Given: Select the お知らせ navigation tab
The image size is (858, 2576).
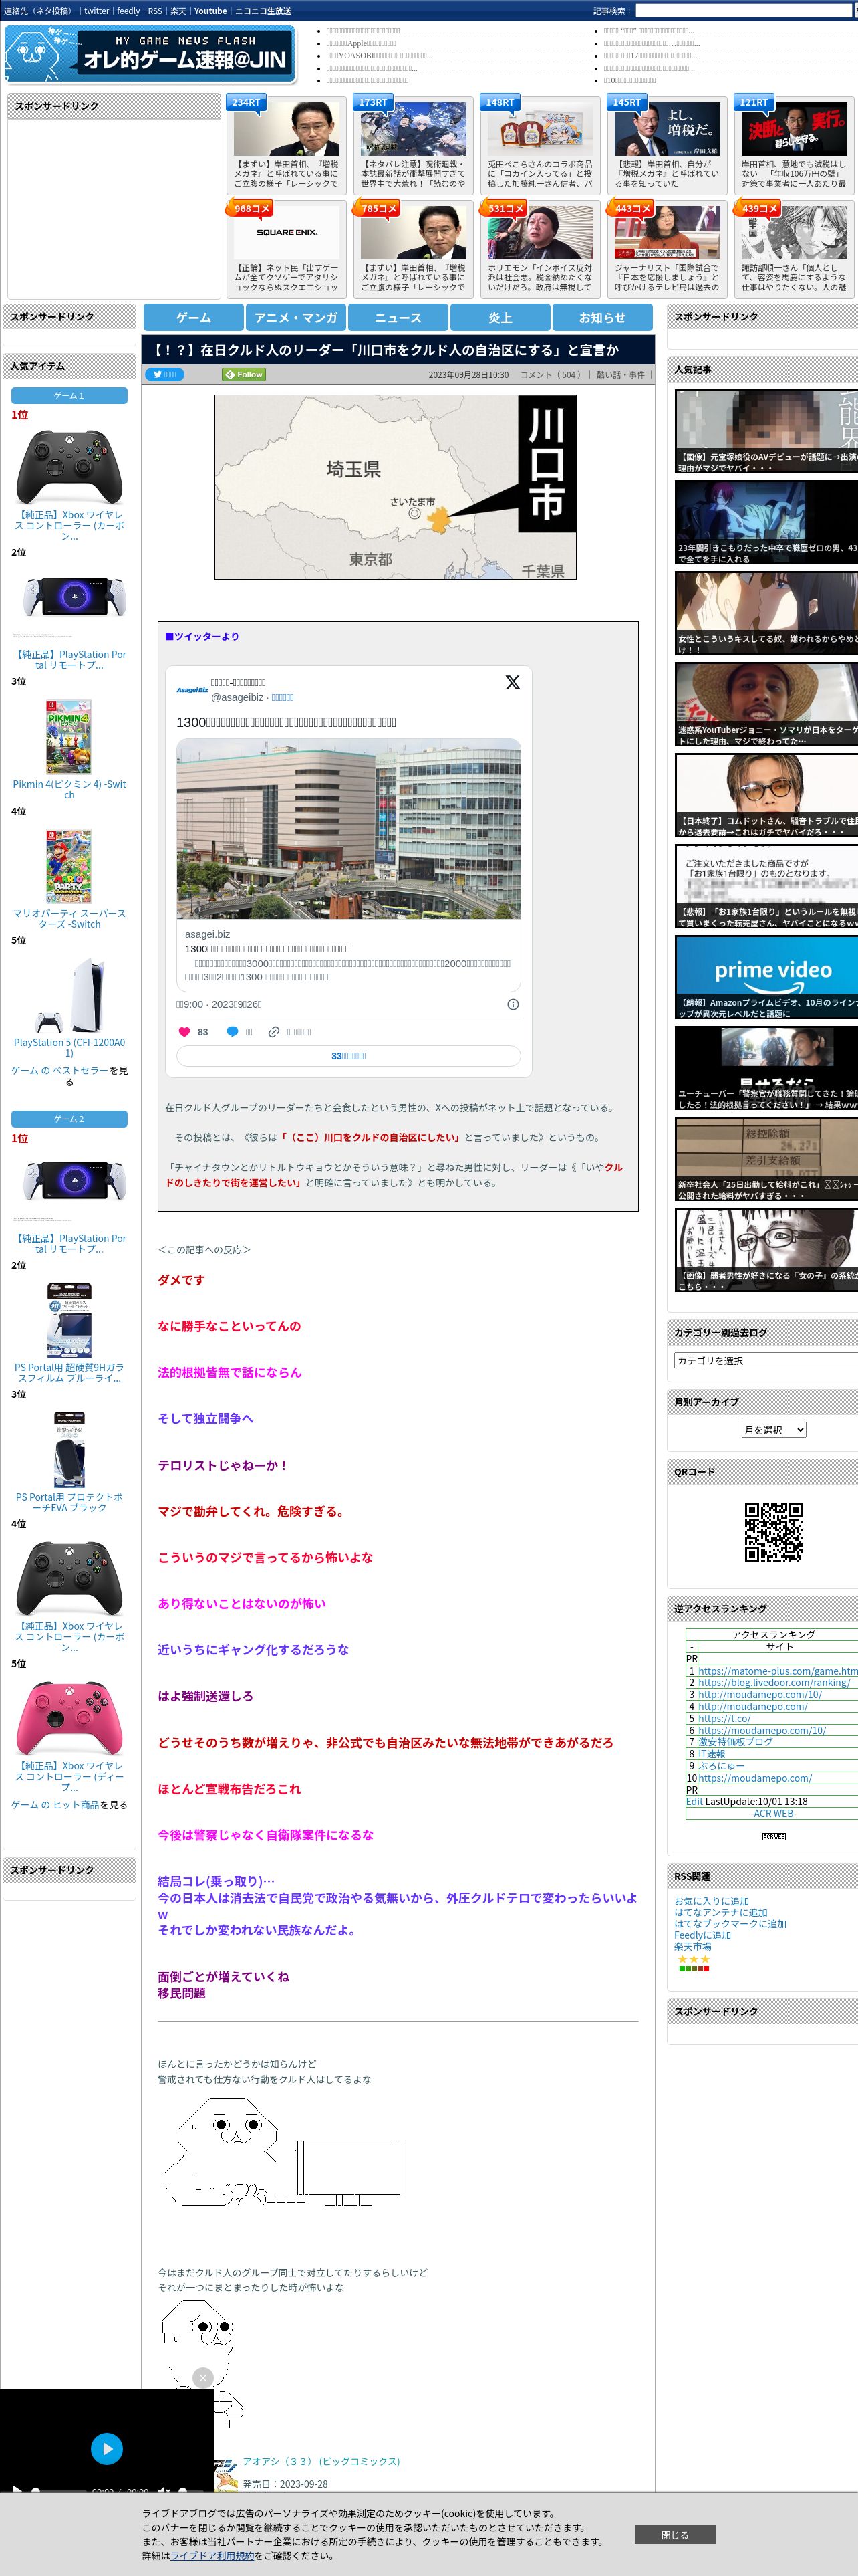Looking at the screenshot, I should 602,317.
